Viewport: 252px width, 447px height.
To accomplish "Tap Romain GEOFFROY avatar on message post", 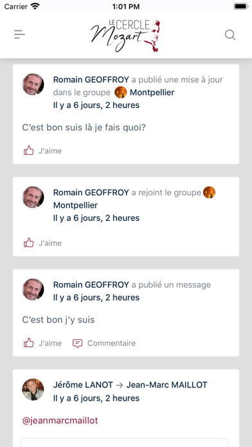I will point(33,290).
